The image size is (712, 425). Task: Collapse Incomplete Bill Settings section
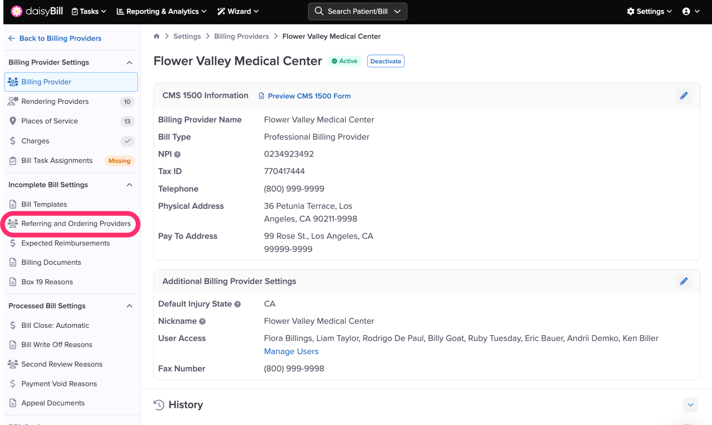point(129,185)
